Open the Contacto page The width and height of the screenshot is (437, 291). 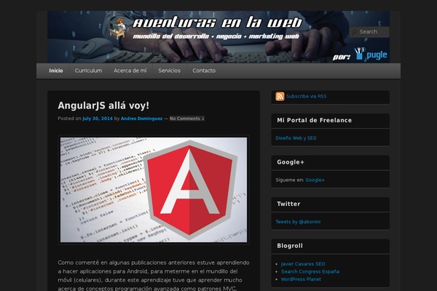coord(204,71)
